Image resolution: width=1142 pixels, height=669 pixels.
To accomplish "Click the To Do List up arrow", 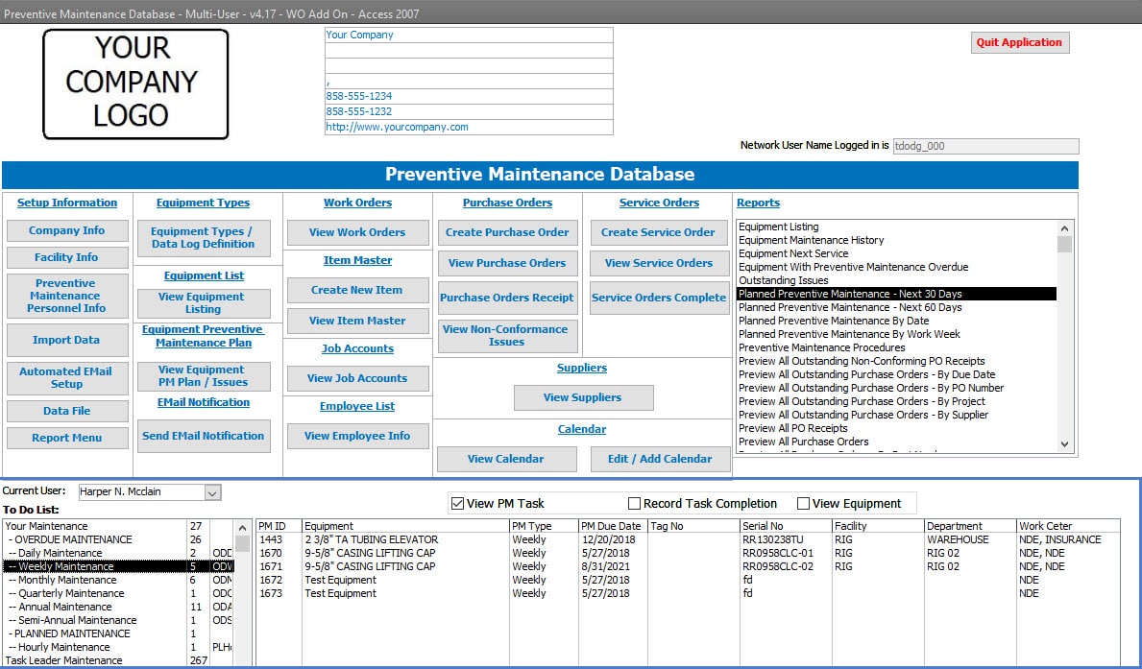I will click(243, 528).
